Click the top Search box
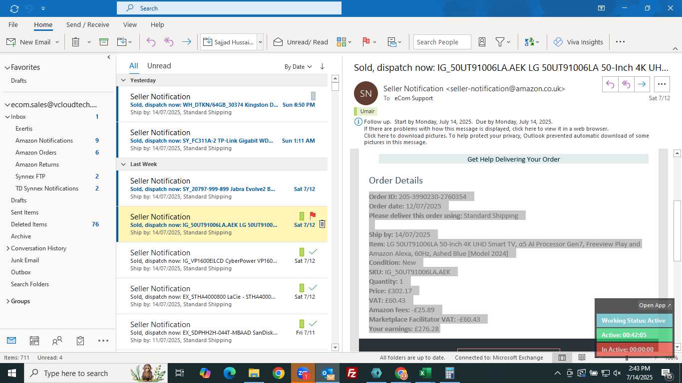Screen dimensions: 682x383 [229, 8]
